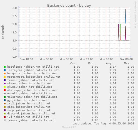Image resolution: width=138 pixels, height=130 pixels.
Task: Click the gg Max value 2.91
Action: [x=131, y=100]
